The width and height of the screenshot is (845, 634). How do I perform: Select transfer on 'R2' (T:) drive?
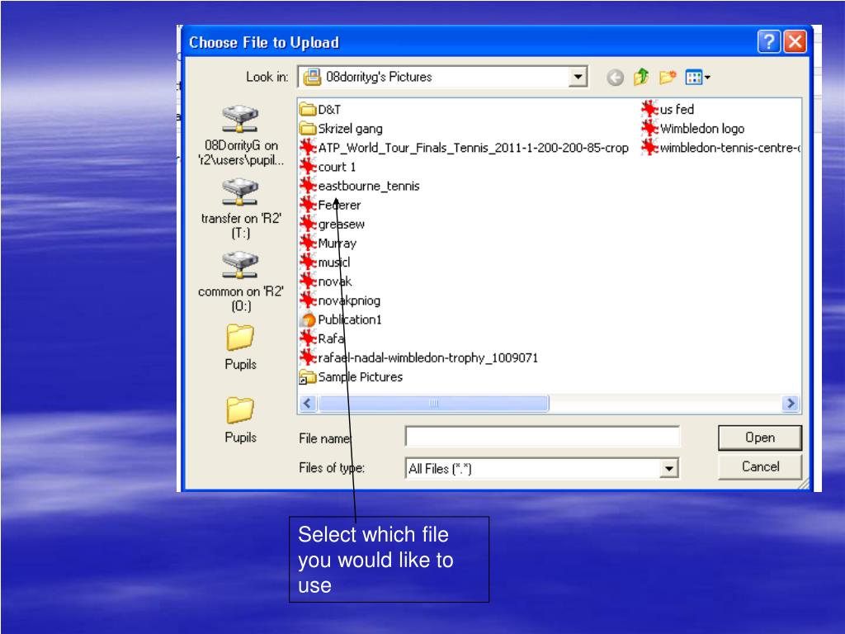[240, 209]
